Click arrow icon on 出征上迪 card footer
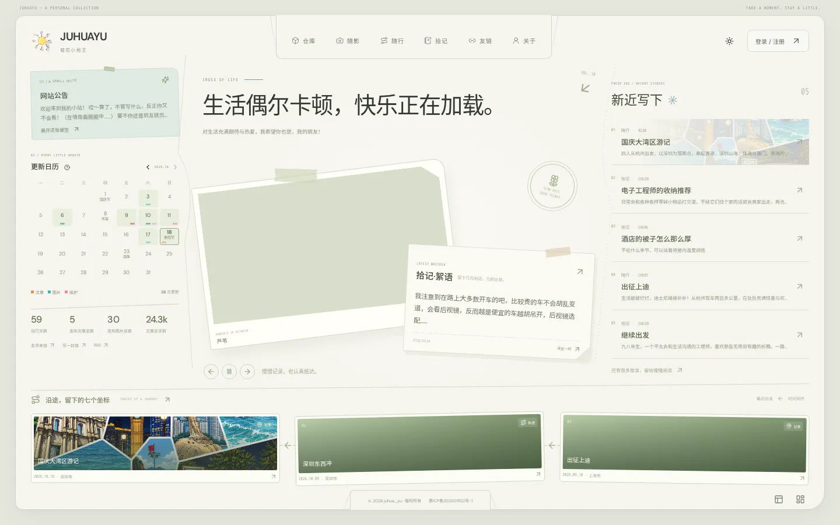The width and height of the screenshot is (840, 525). [802, 478]
